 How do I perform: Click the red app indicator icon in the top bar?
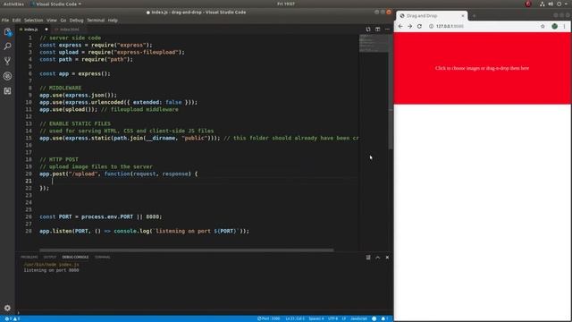coord(528,4)
